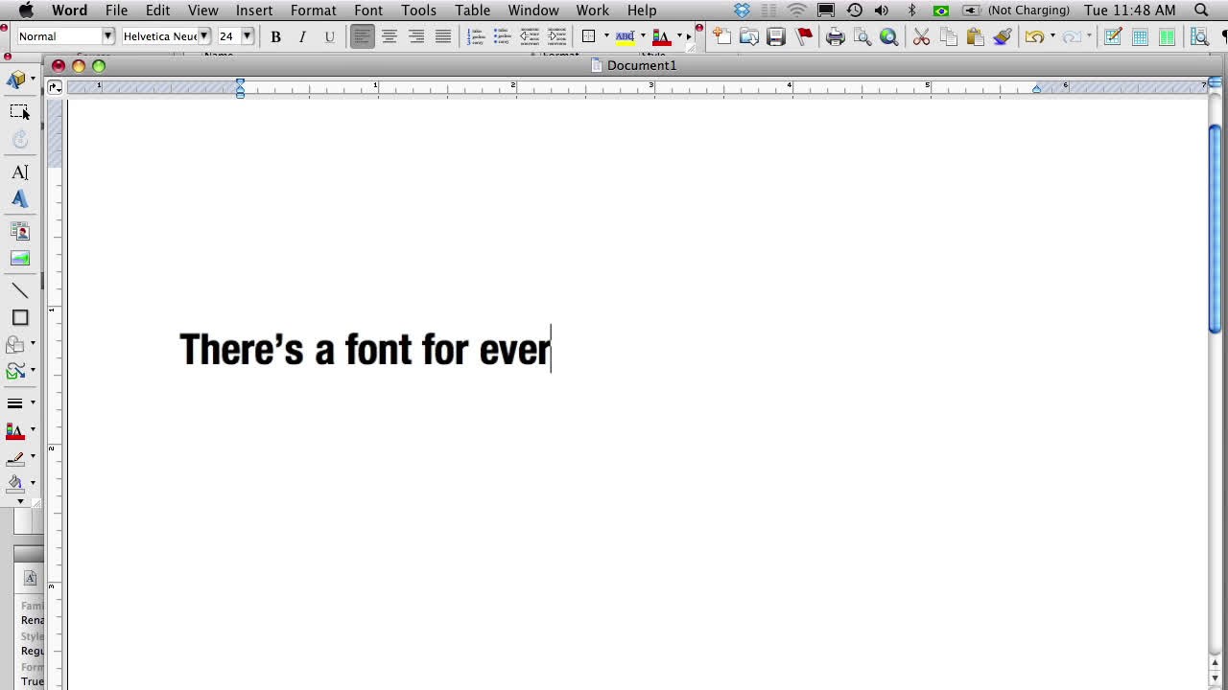Toggle underline formatting

click(x=329, y=36)
